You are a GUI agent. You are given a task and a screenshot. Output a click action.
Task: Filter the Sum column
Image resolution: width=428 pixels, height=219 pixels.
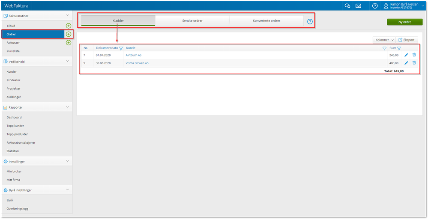click(x=399, y=48)
